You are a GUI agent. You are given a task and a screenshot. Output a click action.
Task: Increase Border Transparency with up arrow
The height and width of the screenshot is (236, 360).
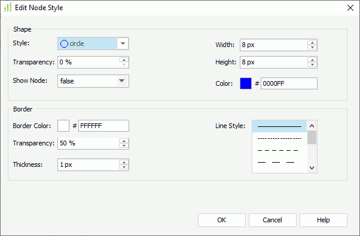124,141
